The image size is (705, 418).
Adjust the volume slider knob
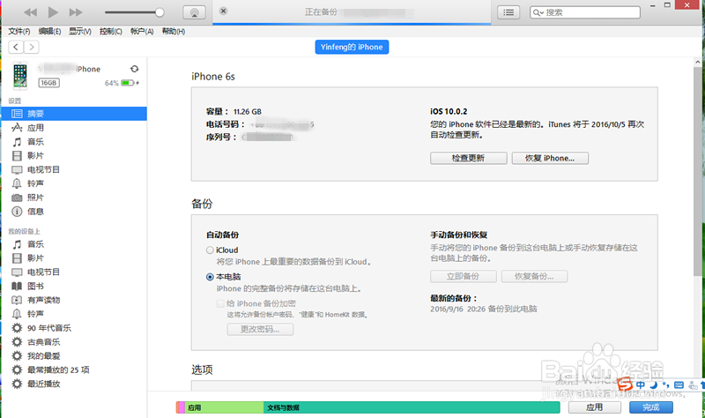click(x=160, y=12)
